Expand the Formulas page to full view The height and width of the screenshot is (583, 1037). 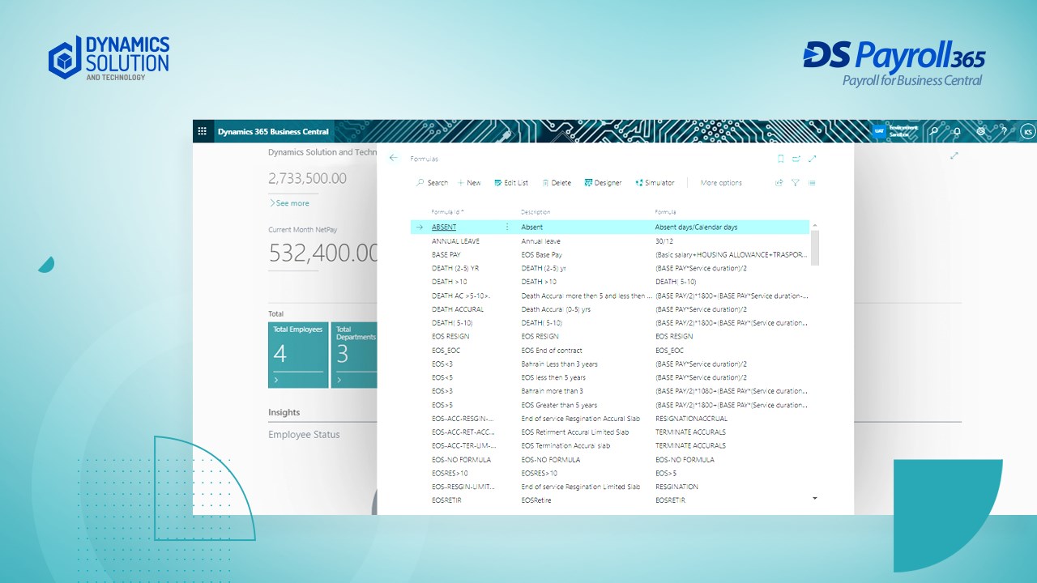coord(813,159)
